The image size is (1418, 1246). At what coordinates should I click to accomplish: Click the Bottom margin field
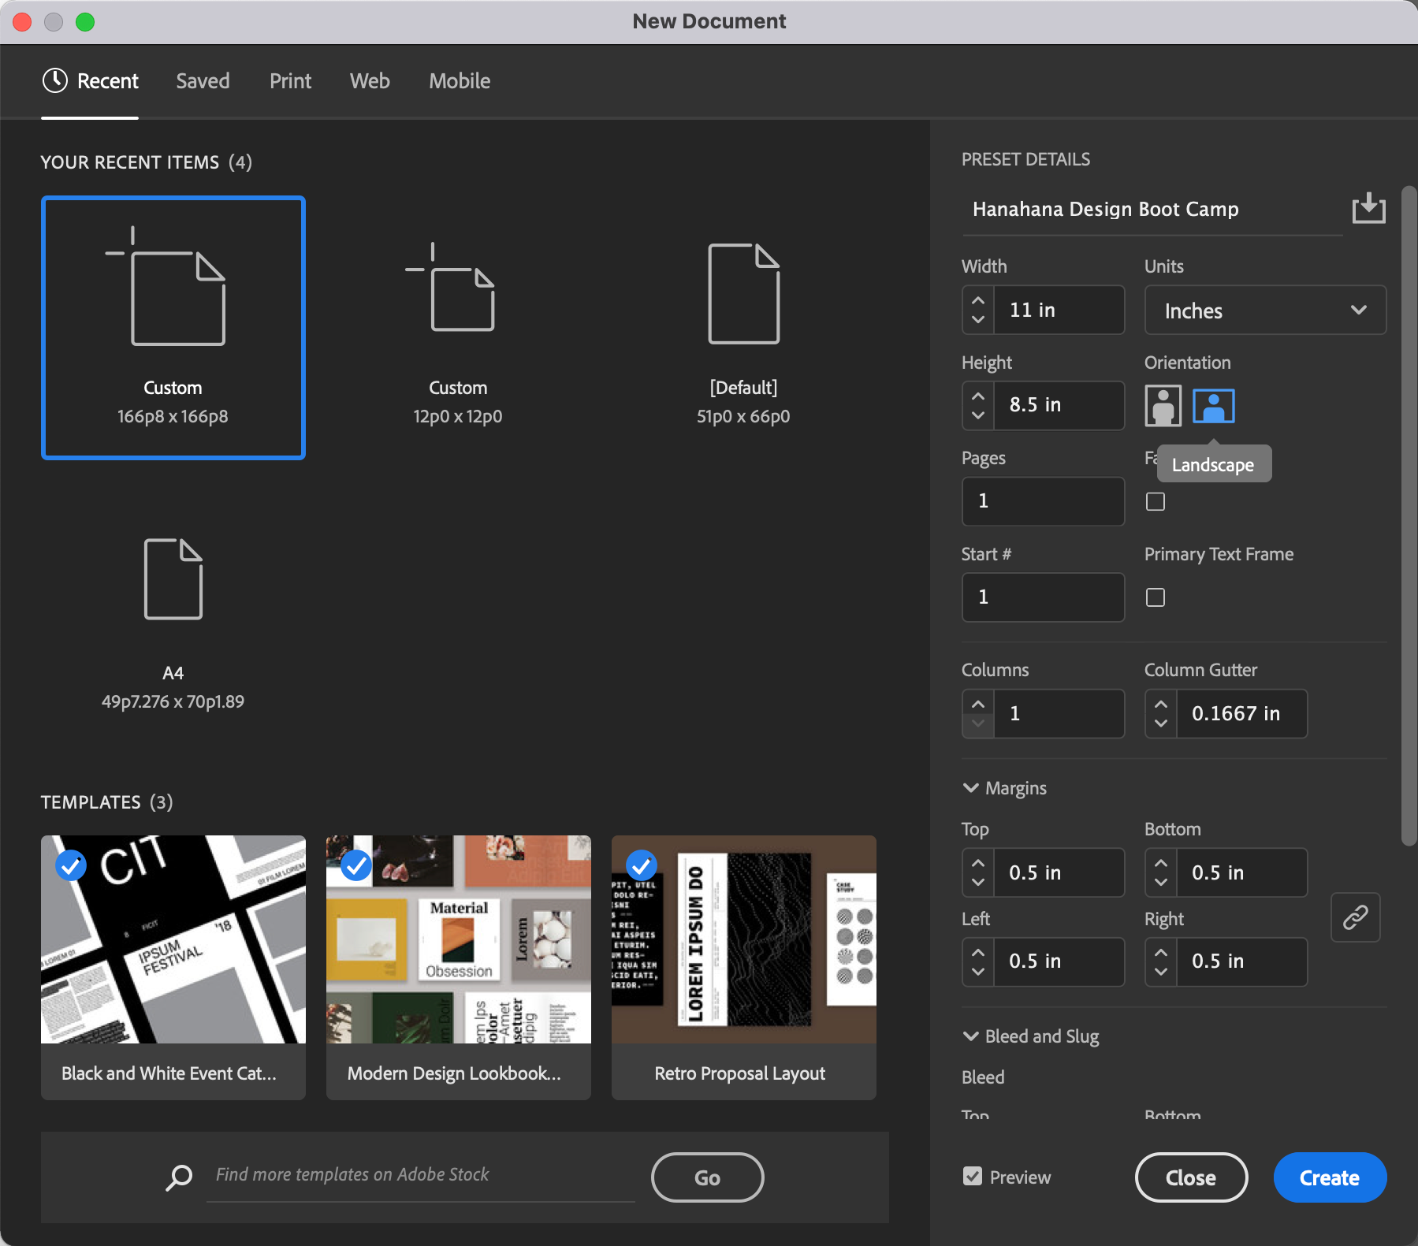(x=1241, y=872)
